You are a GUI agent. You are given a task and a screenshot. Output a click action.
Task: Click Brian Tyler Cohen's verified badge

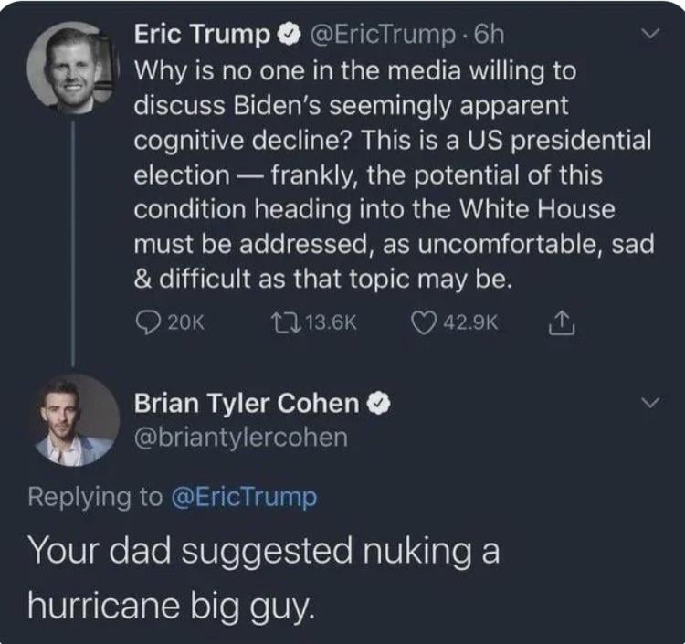coord(379,402)
